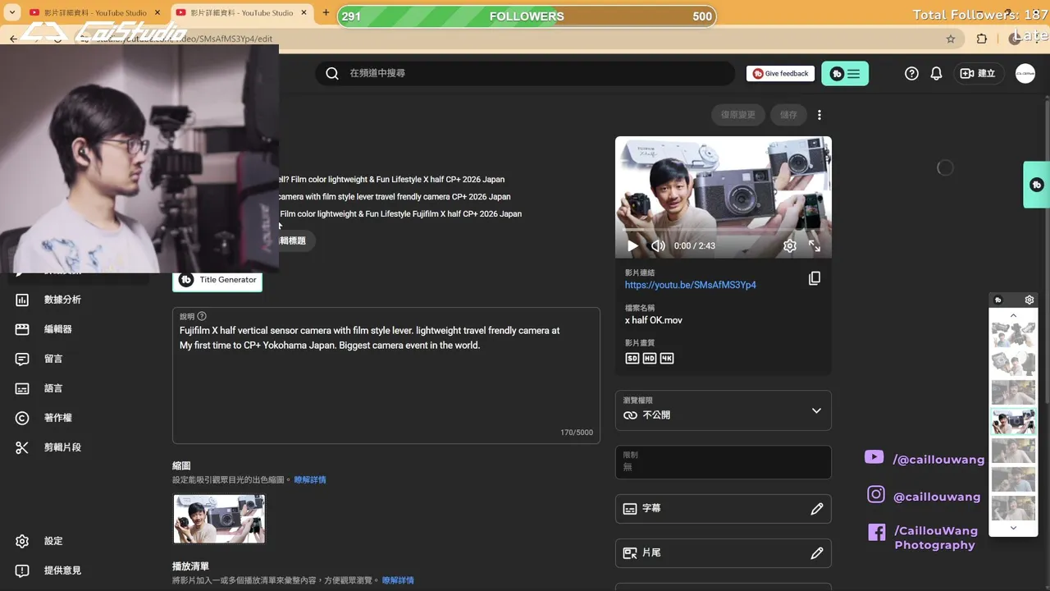This screenshot has width=1050, height=591.
Task: Select title suggestion ending 'travel frendly camera CP+ 2026 Japan'
Action: (395, 197)
